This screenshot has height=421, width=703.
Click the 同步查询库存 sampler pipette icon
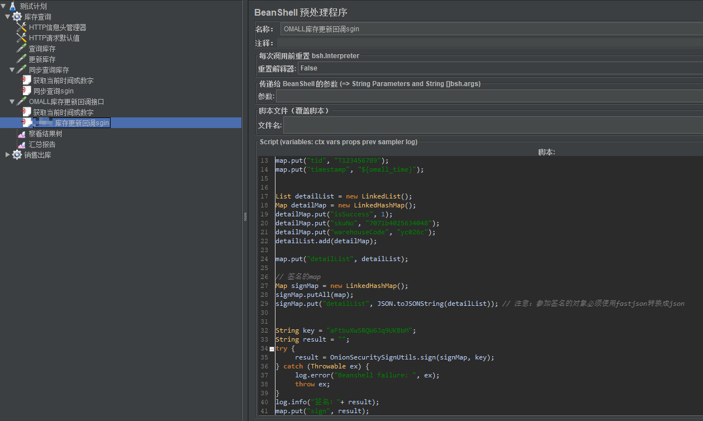(x=21, y=70)
